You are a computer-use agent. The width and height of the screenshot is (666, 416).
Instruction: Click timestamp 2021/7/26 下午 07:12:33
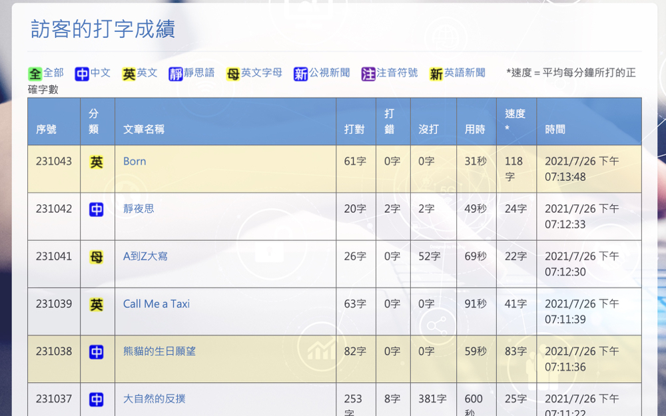582,216
